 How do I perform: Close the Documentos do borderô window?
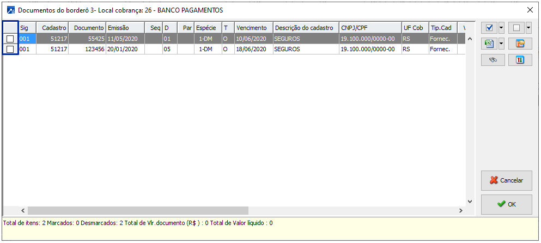530,10
